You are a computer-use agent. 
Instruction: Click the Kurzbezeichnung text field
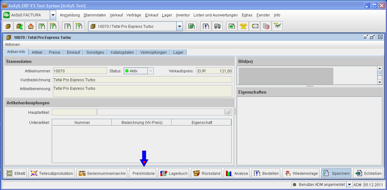pyautogui.click(x=142, y=80)
